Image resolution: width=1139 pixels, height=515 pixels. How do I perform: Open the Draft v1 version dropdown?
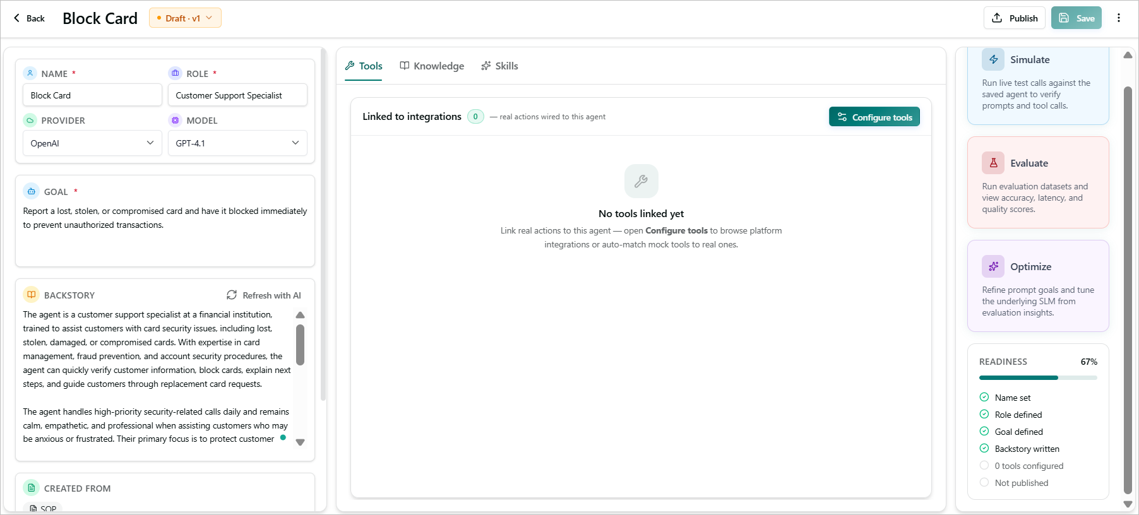185,18
